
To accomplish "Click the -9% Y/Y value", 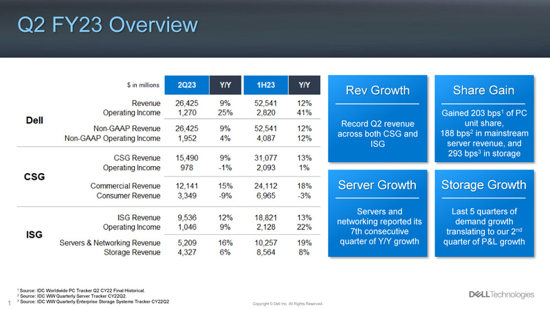I will tap(225, 196).
